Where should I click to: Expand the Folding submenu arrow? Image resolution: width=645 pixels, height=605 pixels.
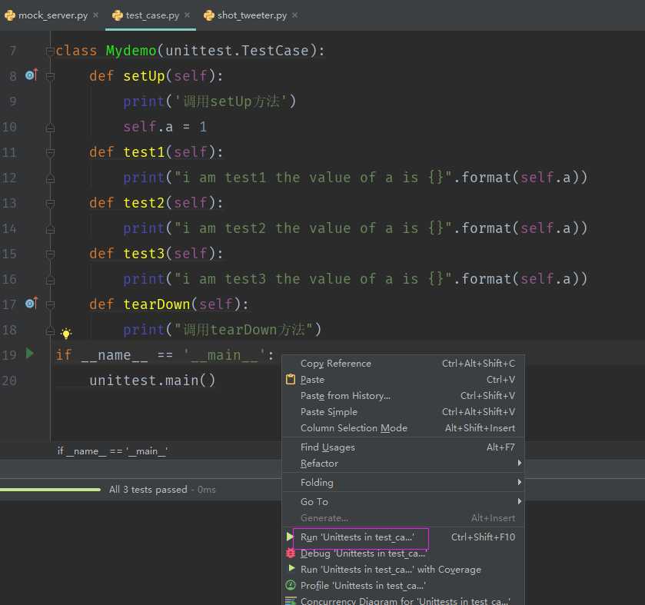tap(520, 481)
